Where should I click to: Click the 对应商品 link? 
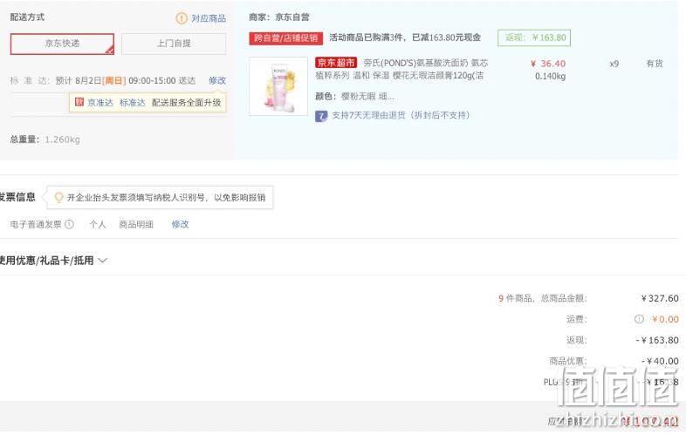[209, 18]
